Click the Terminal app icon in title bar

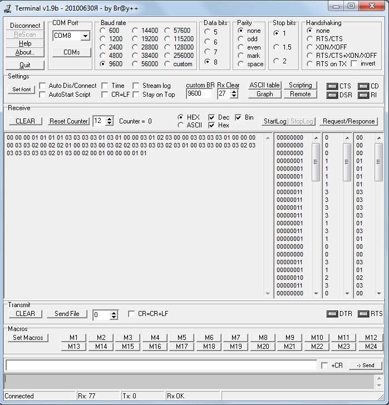[x=7, y=8]
